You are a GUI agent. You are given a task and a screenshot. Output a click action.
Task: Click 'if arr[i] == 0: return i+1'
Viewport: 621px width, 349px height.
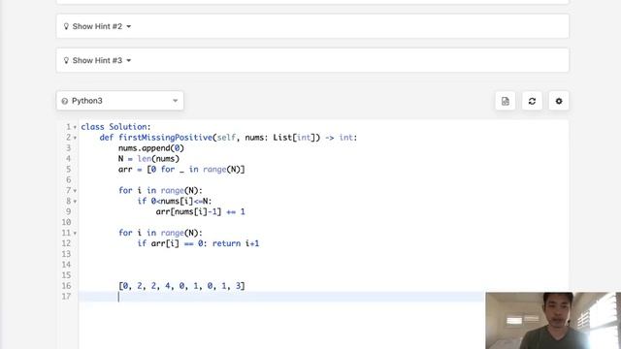pos(198,243)
